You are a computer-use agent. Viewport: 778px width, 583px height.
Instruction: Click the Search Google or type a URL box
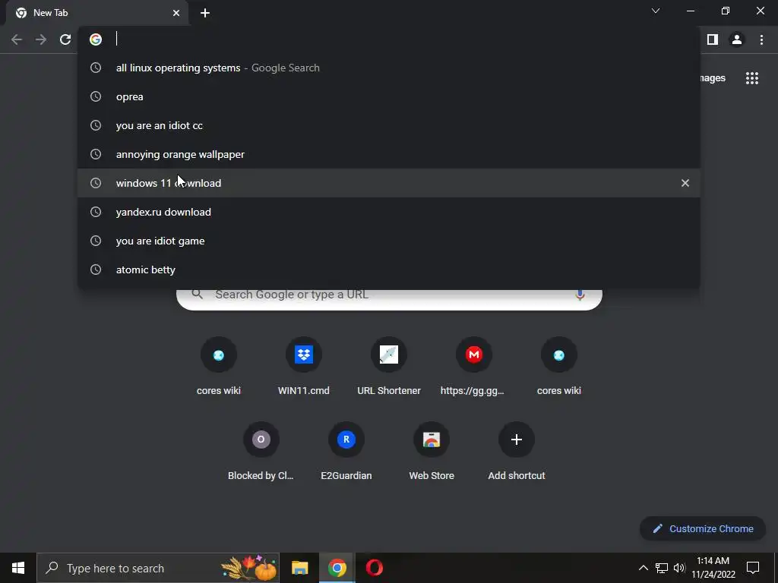[x=389, y=299]
